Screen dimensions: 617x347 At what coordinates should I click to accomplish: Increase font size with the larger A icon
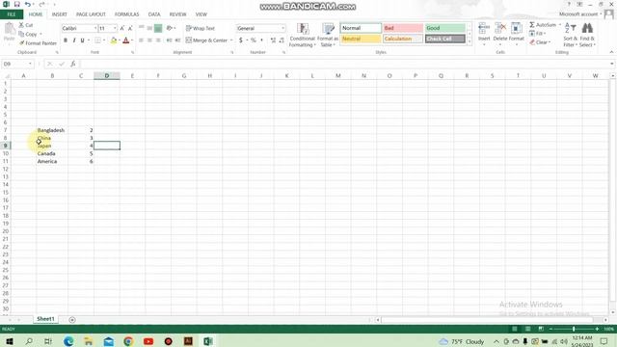122,28
